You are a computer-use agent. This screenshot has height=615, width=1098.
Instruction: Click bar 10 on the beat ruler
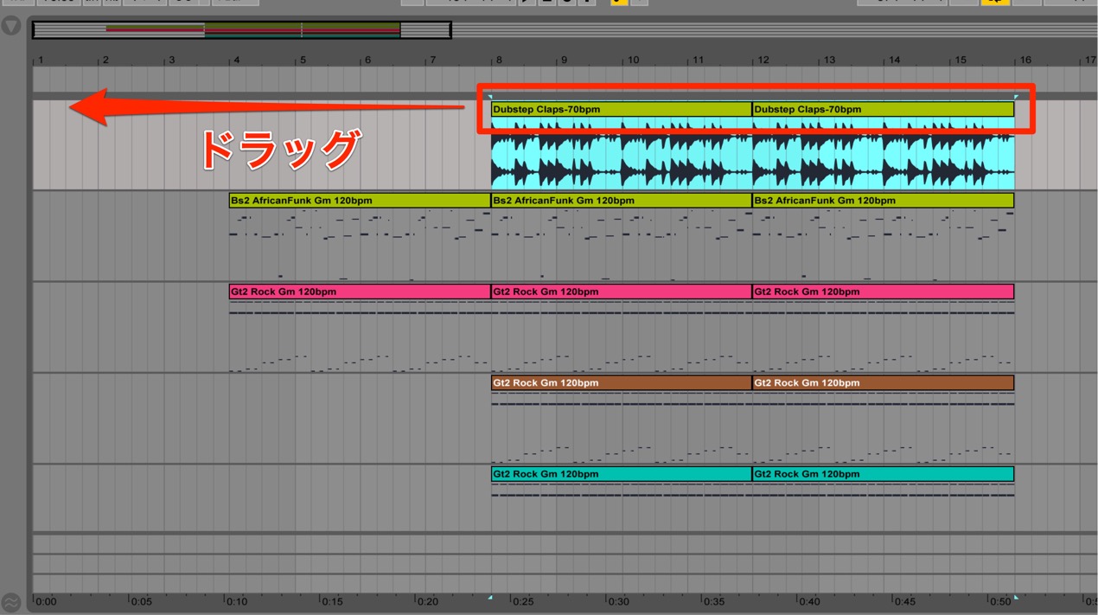(633, 60)
